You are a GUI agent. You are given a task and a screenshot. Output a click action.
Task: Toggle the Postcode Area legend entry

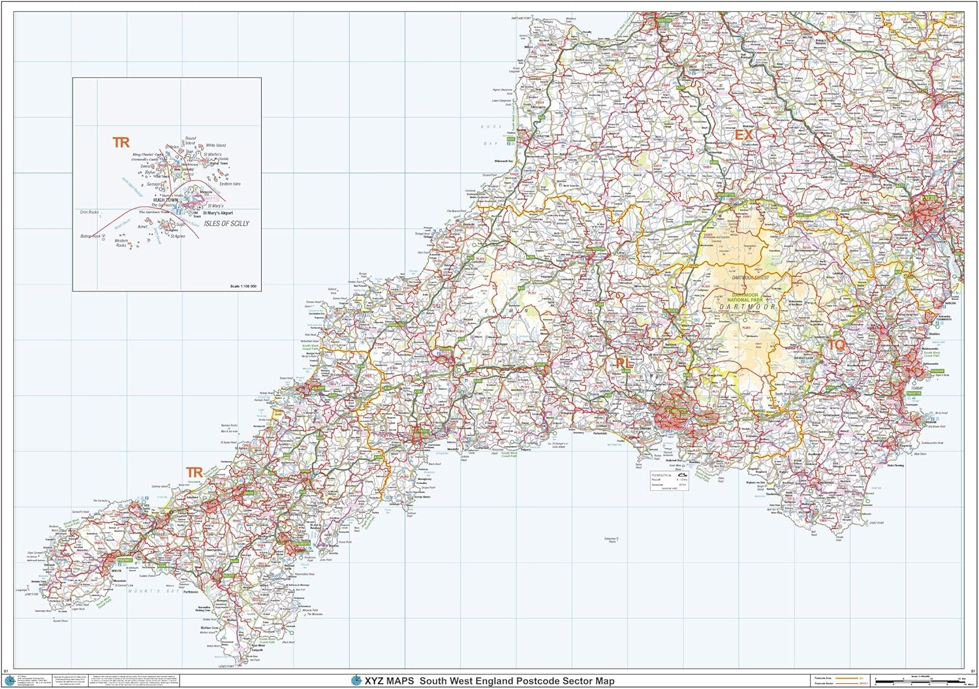(822, 678)
